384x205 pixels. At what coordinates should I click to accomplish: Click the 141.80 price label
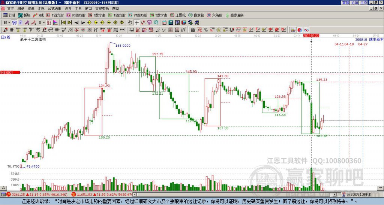[x=223, y=76]
